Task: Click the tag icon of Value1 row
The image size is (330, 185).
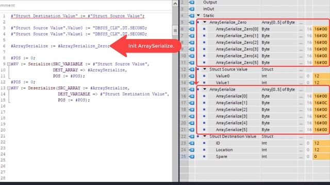Action: click(x=191, y=83)
